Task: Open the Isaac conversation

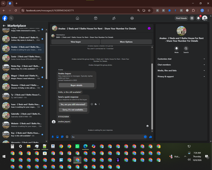Action: click(x=22, y=106)
